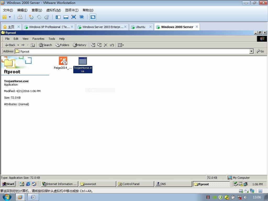Viewport: 268px width, 201px height.
Task: Open Explorer's View menu
Action: tap(25, 39)
